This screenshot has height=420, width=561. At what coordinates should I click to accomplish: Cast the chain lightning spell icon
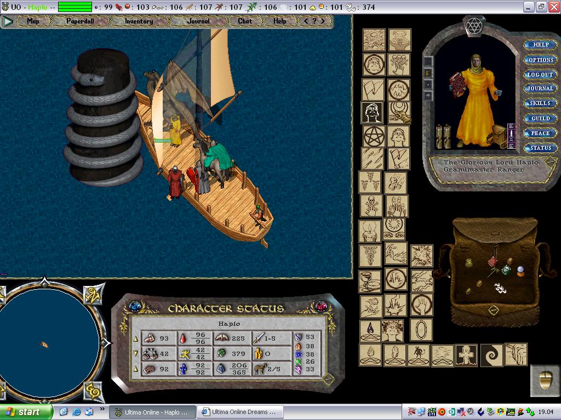422,281
